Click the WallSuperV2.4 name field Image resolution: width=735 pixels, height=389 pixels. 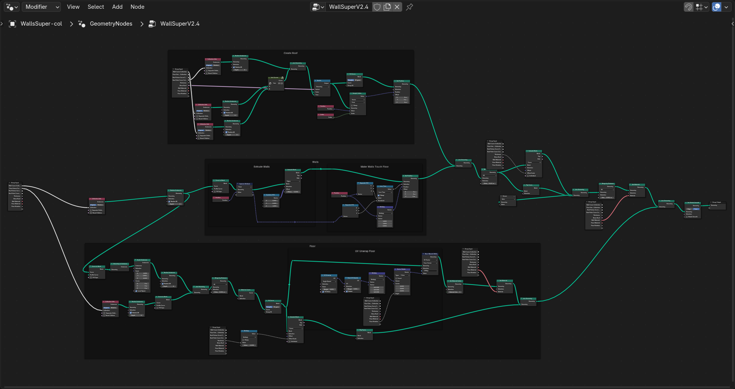pyautogui.click(x=349, y=7)
